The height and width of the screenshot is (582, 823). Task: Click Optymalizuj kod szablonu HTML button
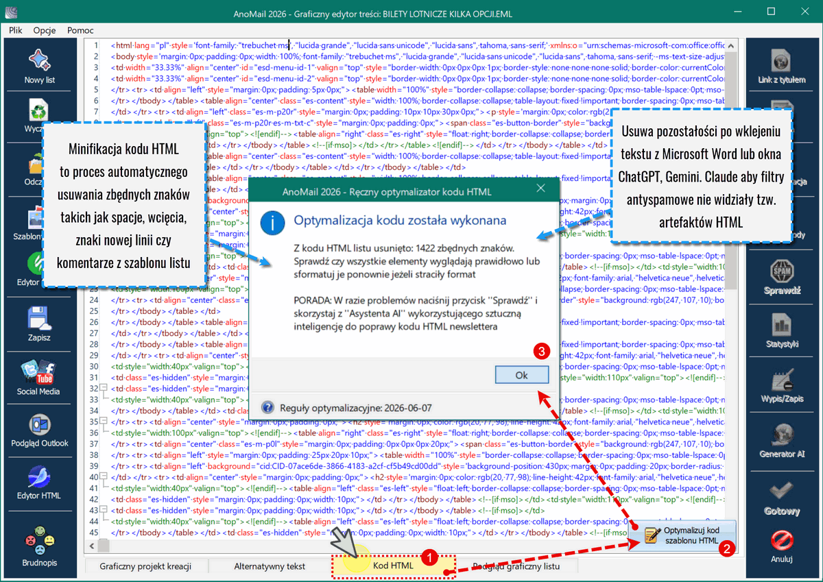point(682,535)
